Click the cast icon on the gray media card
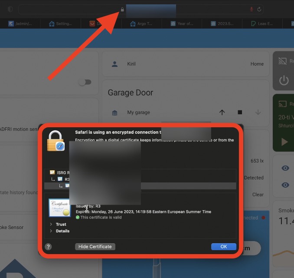This screenshot has width=294, height=278. point(283,61)
